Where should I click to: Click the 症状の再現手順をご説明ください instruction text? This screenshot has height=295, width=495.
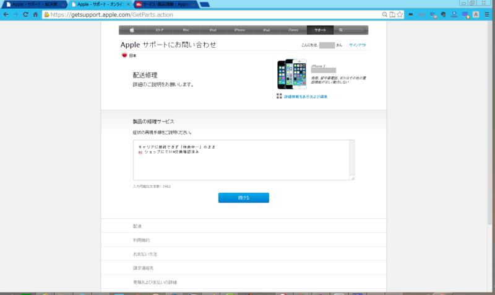162,133
